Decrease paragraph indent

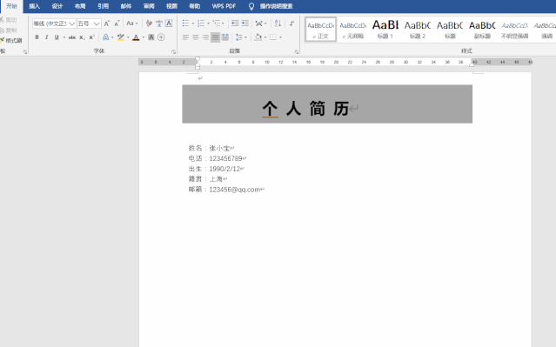click(x=235, y=23)
